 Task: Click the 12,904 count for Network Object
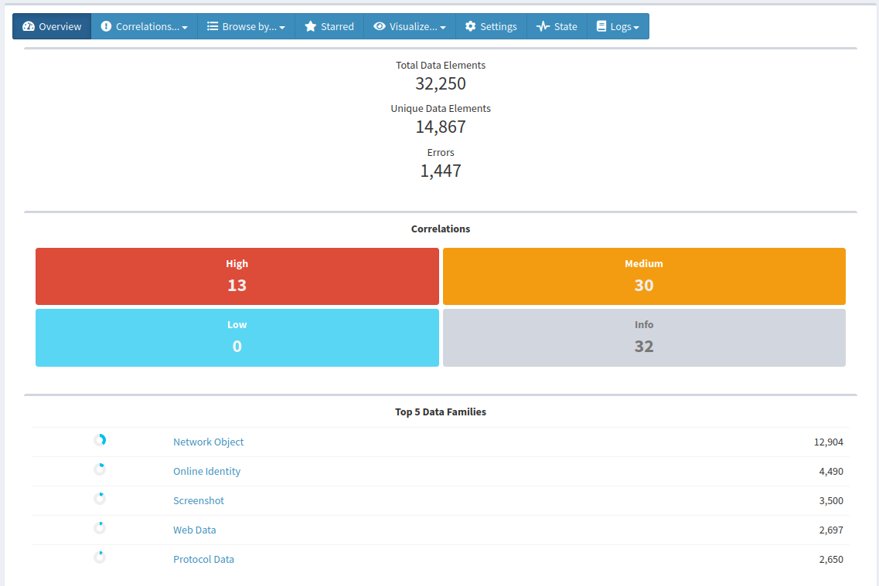(828, 442)
